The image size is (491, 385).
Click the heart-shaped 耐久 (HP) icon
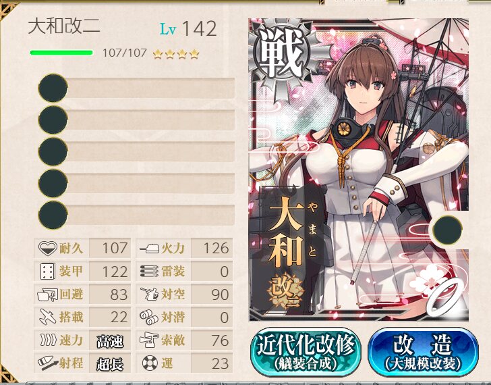[x=48, y=248]
